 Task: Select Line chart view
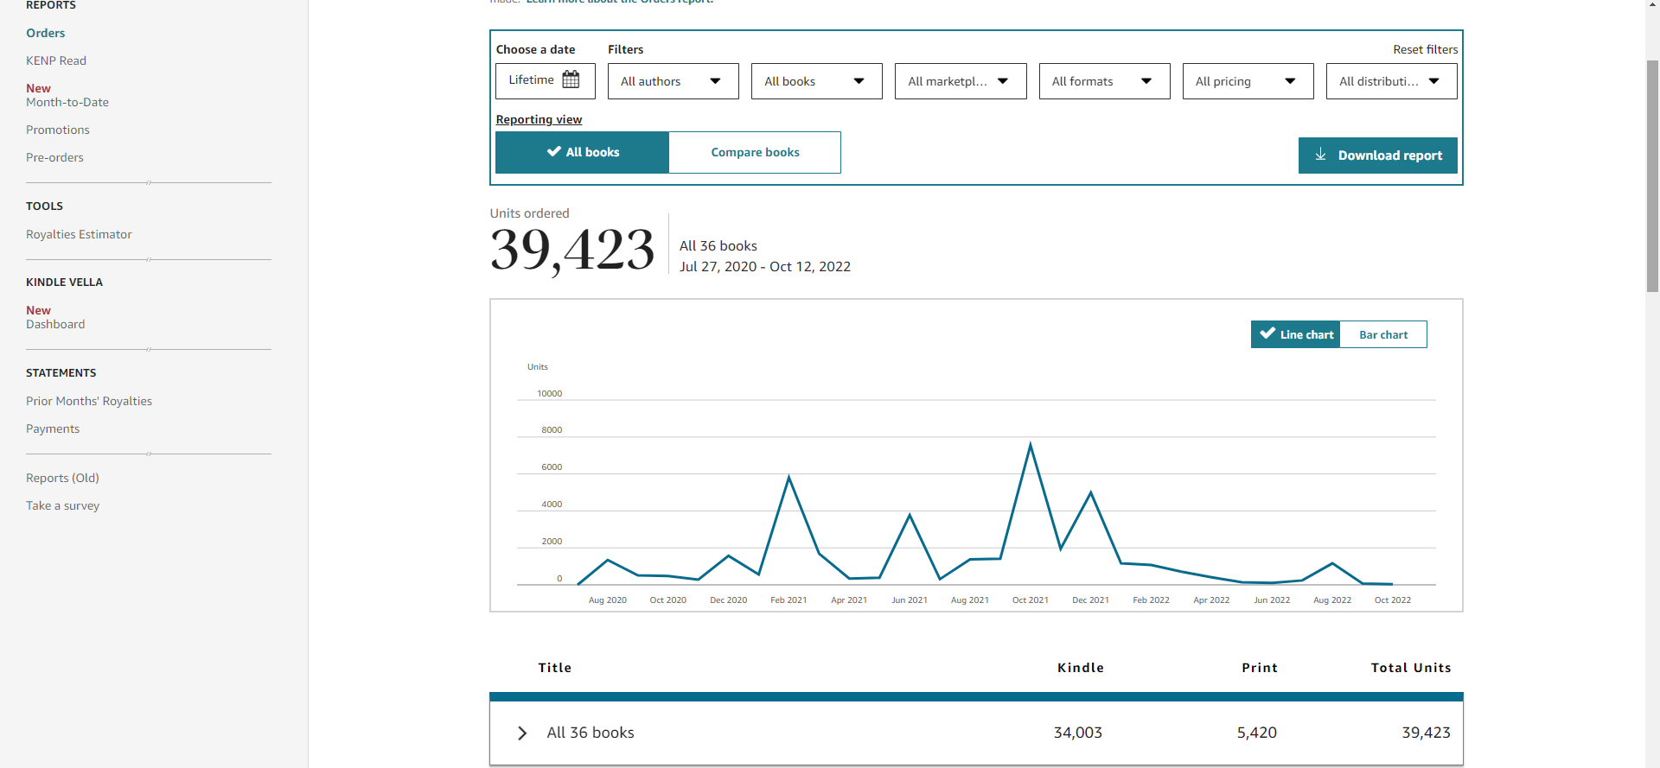click(x=1295, y=334)
